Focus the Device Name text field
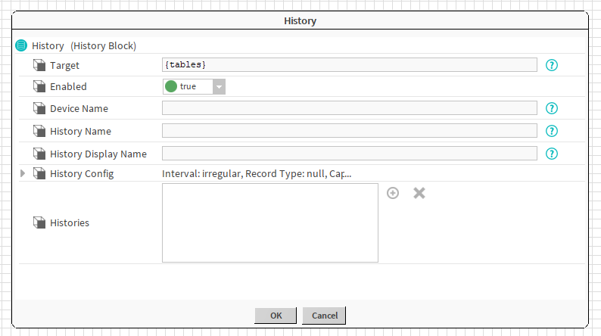601x336 pixels. point(349,109)
